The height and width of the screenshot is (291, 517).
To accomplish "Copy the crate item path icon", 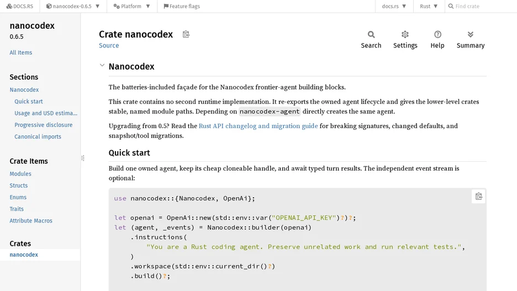I will tap(186, 34).
